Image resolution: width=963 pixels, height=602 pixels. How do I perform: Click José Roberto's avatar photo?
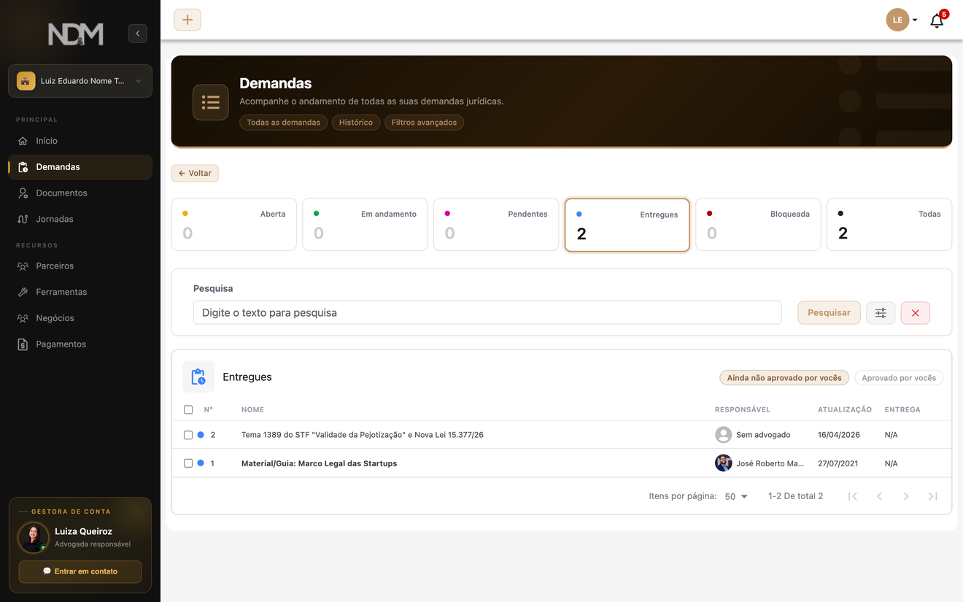coord(723,463)
